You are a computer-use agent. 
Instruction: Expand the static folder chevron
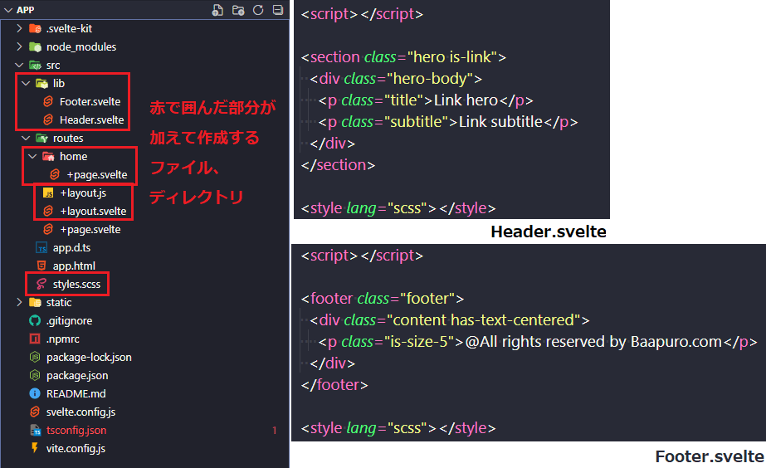tap(19, 302)
